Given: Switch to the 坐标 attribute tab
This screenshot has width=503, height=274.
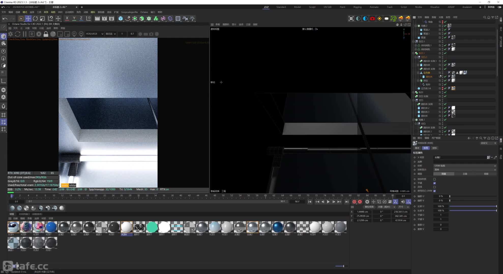Looking at the screenshot, I should pyautogui.click(x=434, y=148).
